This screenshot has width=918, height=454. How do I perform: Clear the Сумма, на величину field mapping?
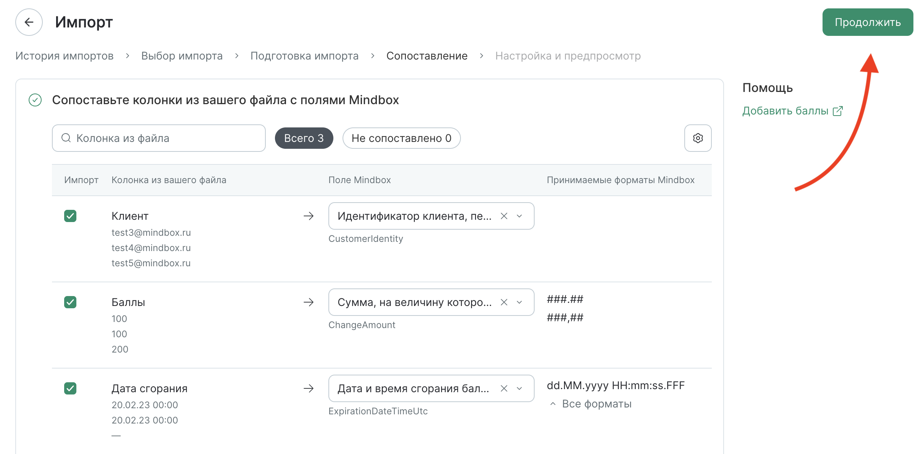[504, 302]
